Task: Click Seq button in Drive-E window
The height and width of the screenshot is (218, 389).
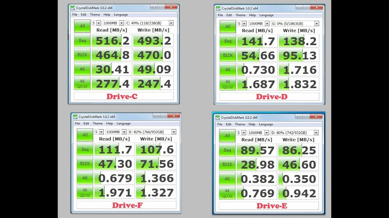Action: (227, 150)
